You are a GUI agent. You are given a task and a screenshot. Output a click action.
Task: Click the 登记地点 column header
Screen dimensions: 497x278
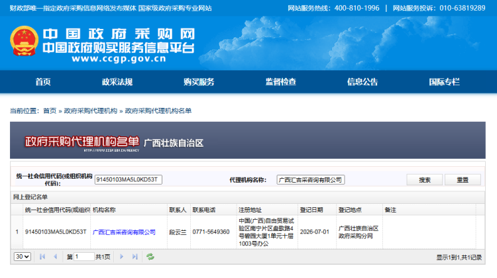[359, 210]
